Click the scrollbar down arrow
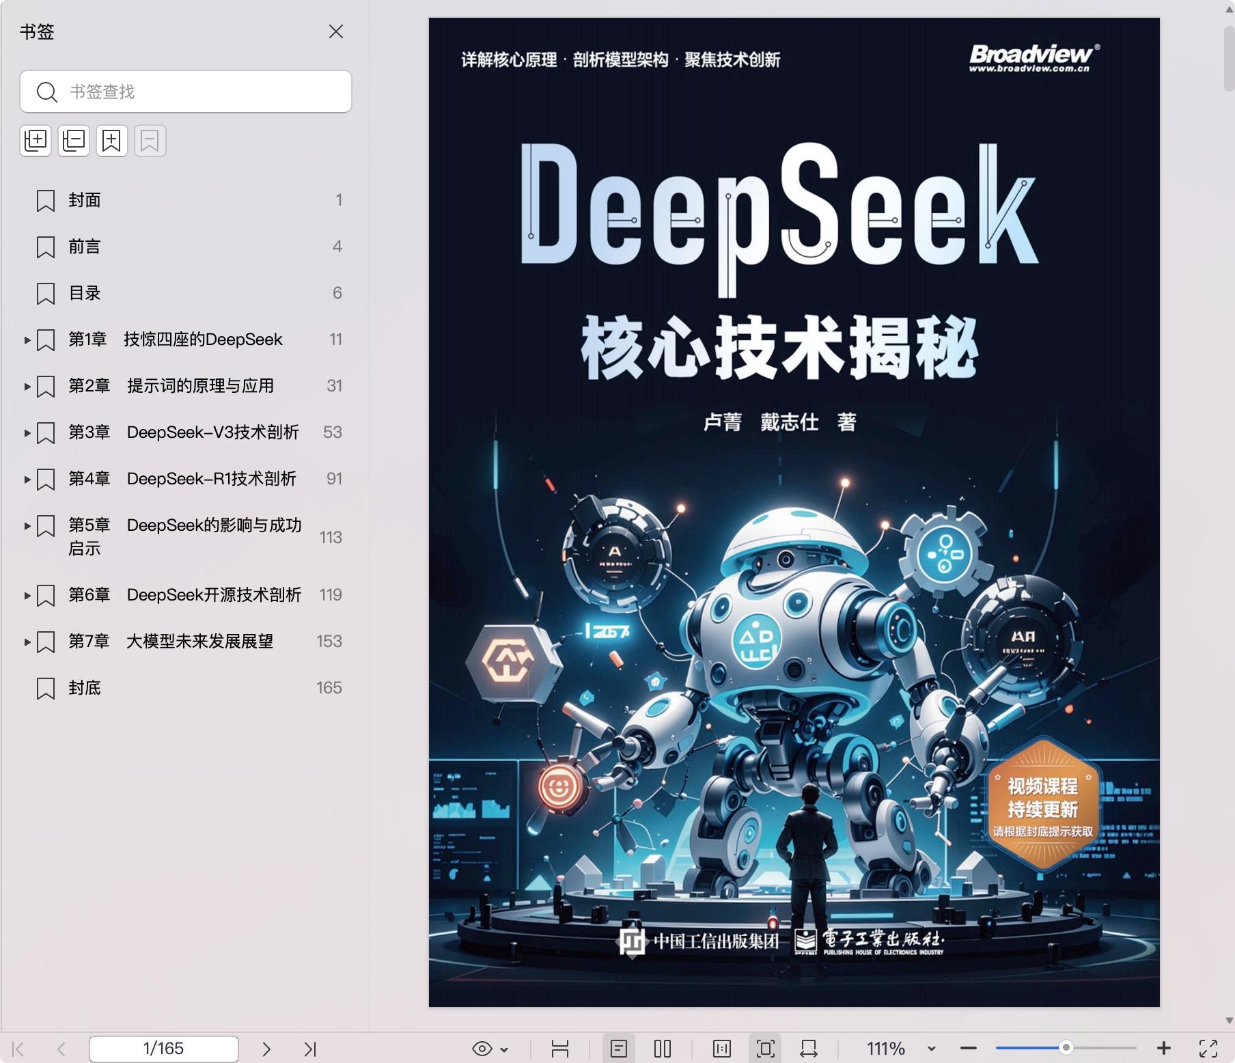This screenshot has height=1063, width=1235. click(x=1229, y=1021)
